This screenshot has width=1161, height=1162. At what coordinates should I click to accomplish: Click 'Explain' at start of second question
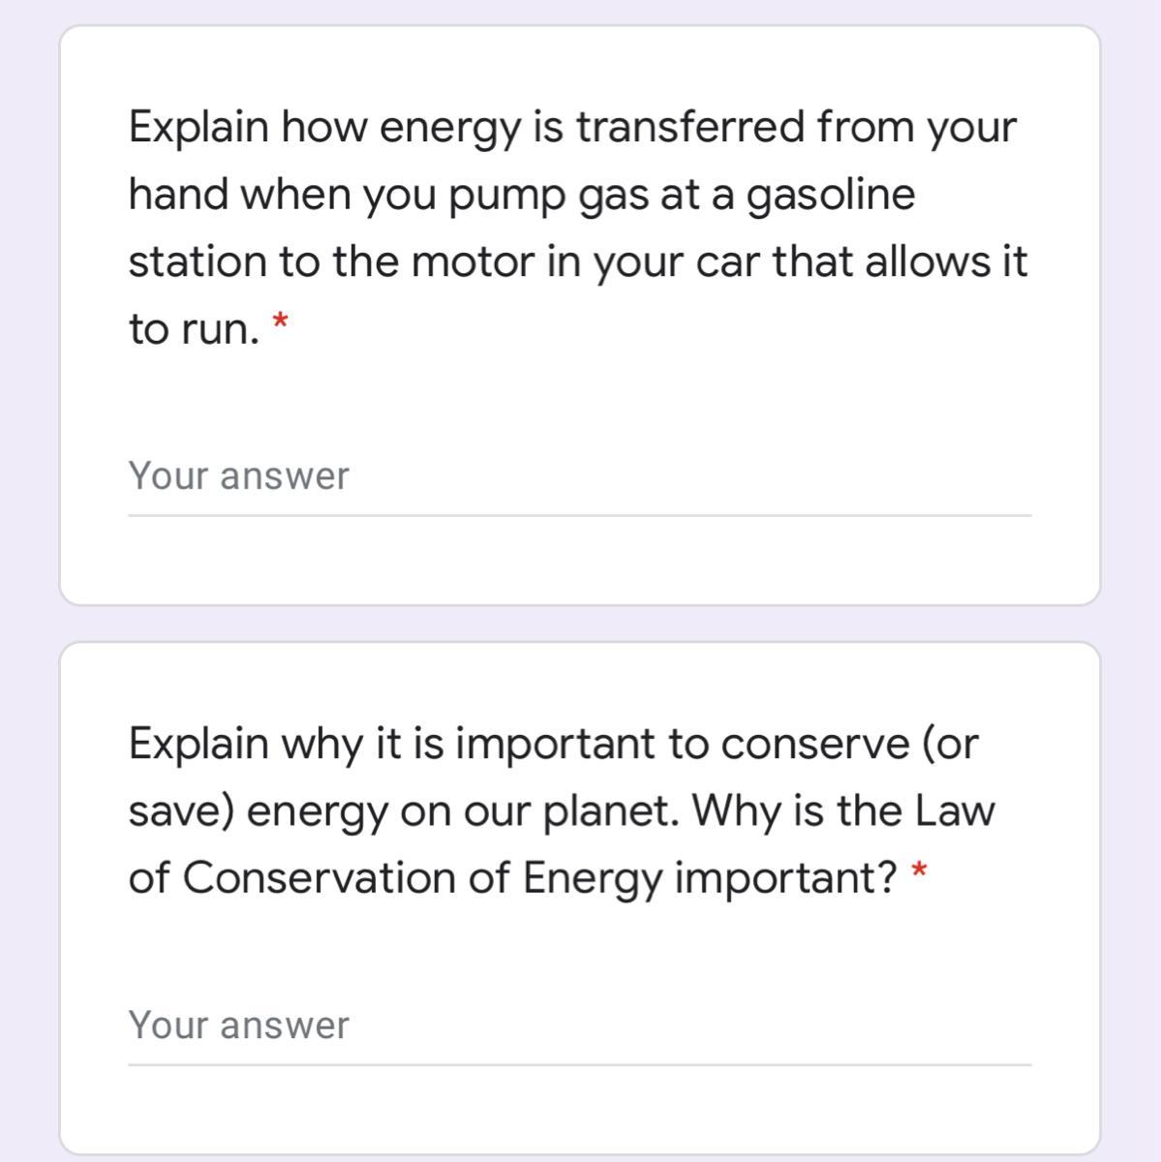199,744
